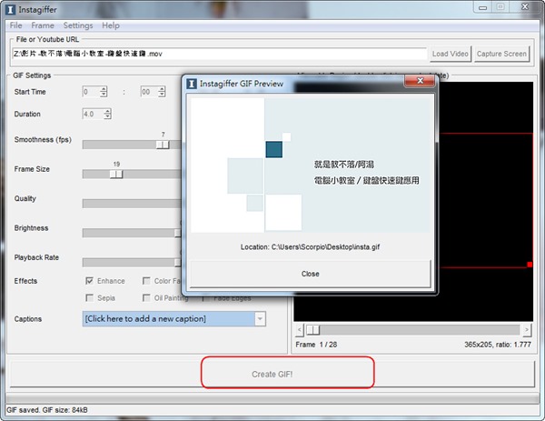This screenshot has height=421, width=545.
Task: Click the GIF preview image thumbnail
Action: point(311,165)
